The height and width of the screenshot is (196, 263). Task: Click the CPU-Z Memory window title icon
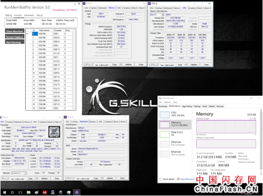[x=84, y=3]
